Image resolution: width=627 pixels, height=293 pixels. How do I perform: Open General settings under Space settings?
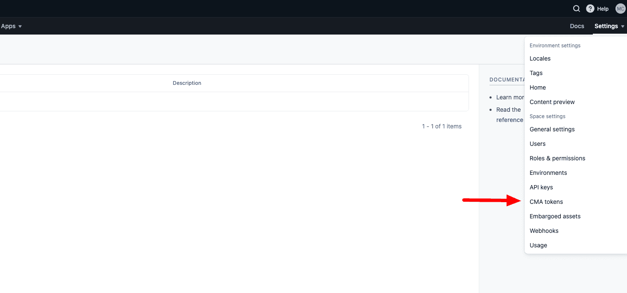552,129
